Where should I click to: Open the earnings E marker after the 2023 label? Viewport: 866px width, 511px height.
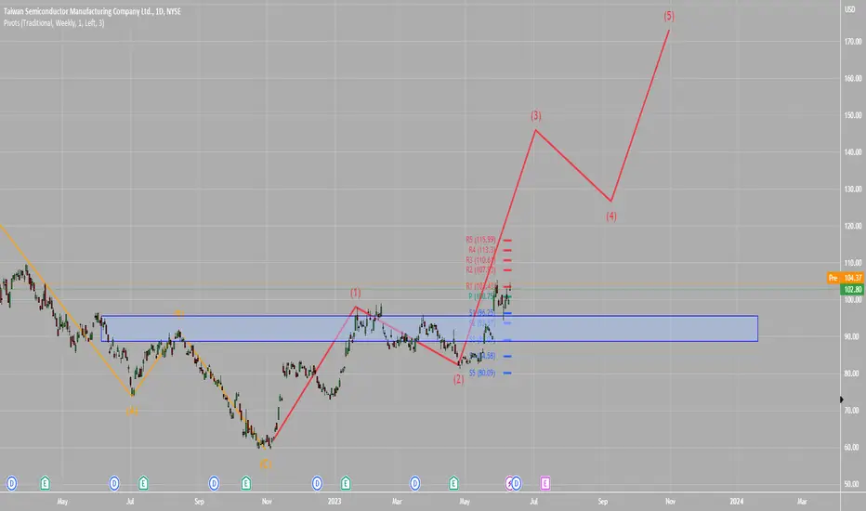click(346, 484)
